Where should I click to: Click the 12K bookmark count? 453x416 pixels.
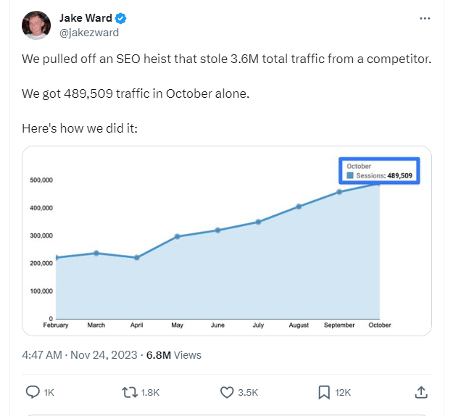tap(343, 393)
